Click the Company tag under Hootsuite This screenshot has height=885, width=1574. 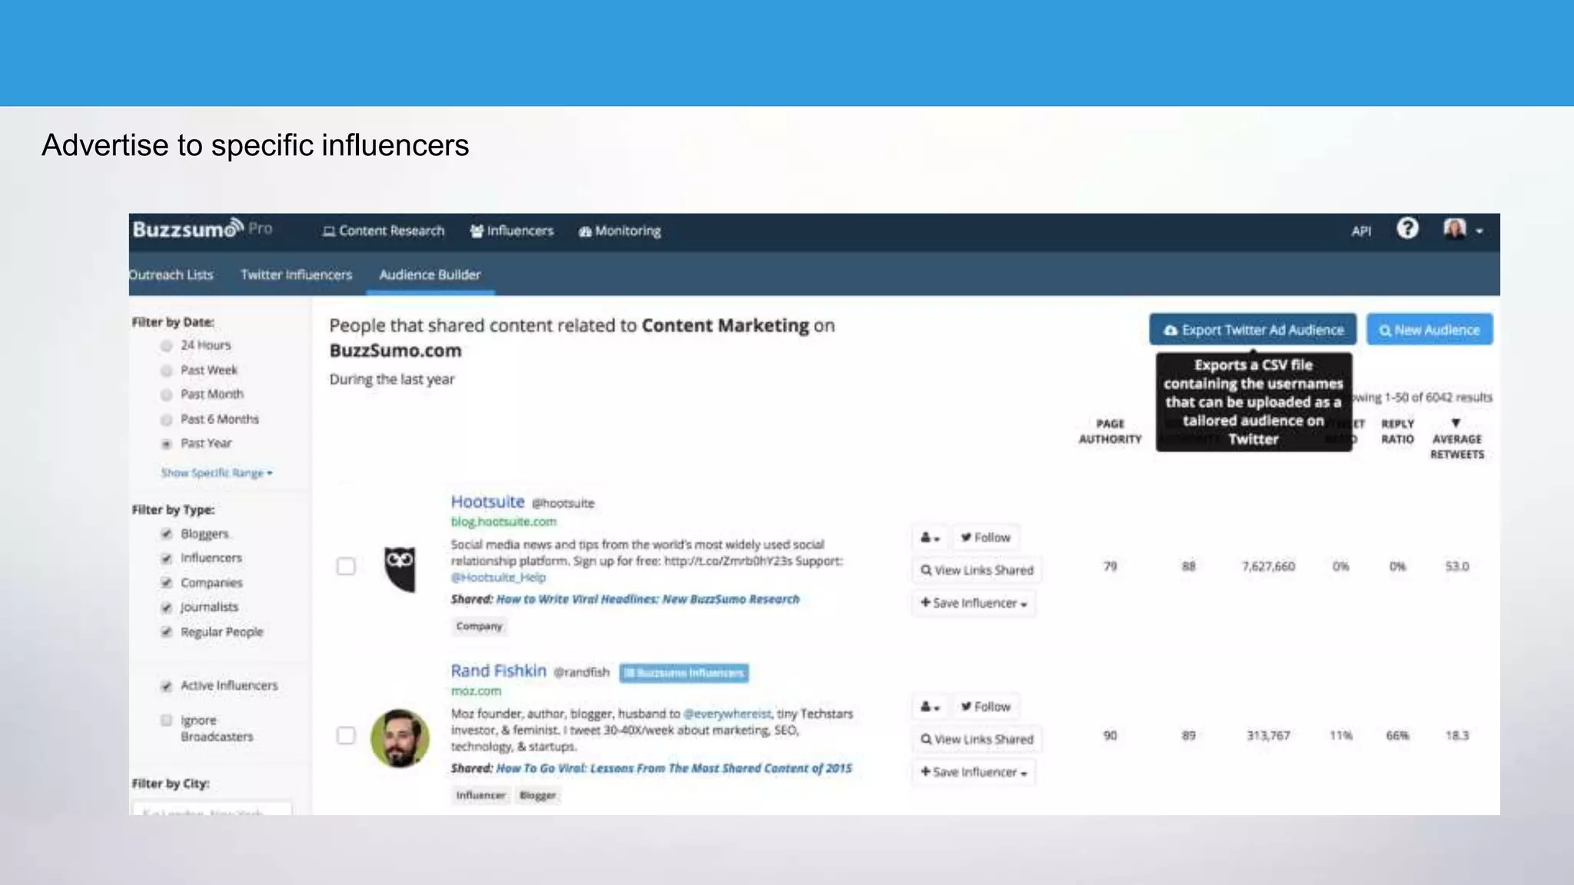[479, 626]
